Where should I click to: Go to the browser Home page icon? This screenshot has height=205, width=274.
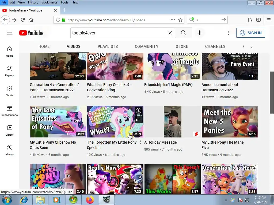pos(31,20)
